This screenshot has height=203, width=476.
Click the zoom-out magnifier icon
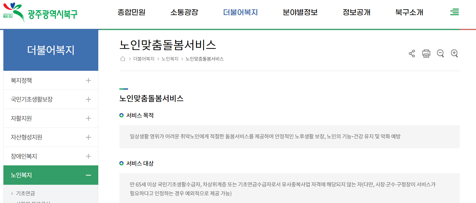[x=440, y=53]
